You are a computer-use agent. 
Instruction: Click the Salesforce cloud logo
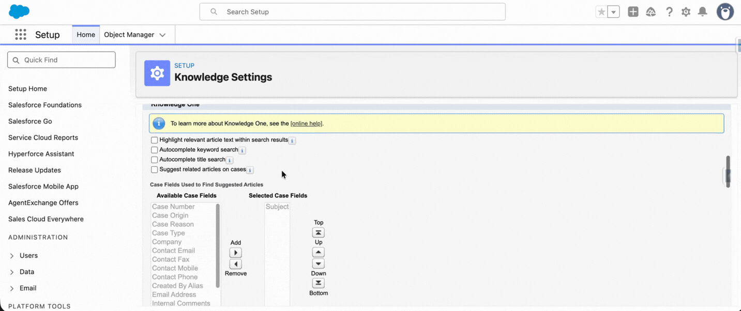click(19, 11)
